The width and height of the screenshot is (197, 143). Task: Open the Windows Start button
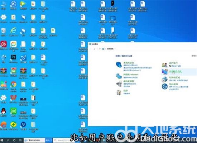tap(2, 140)
